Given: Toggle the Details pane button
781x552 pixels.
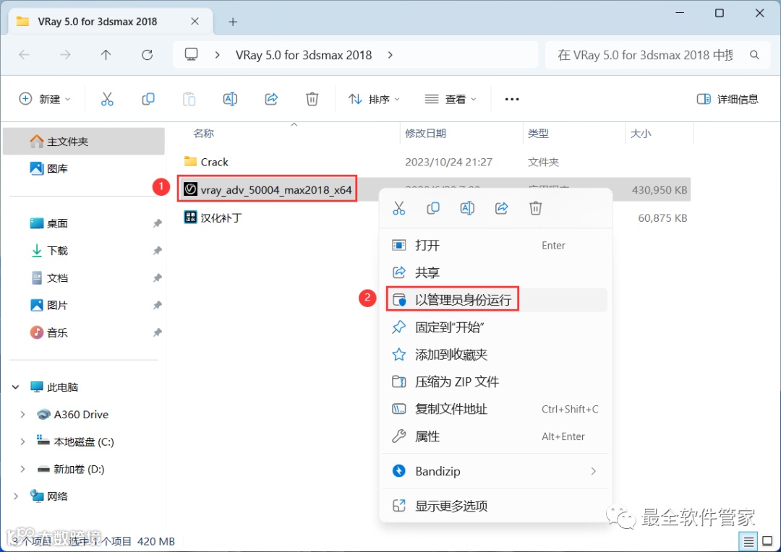Looking at the screenshot, I should tap(727, 99).
